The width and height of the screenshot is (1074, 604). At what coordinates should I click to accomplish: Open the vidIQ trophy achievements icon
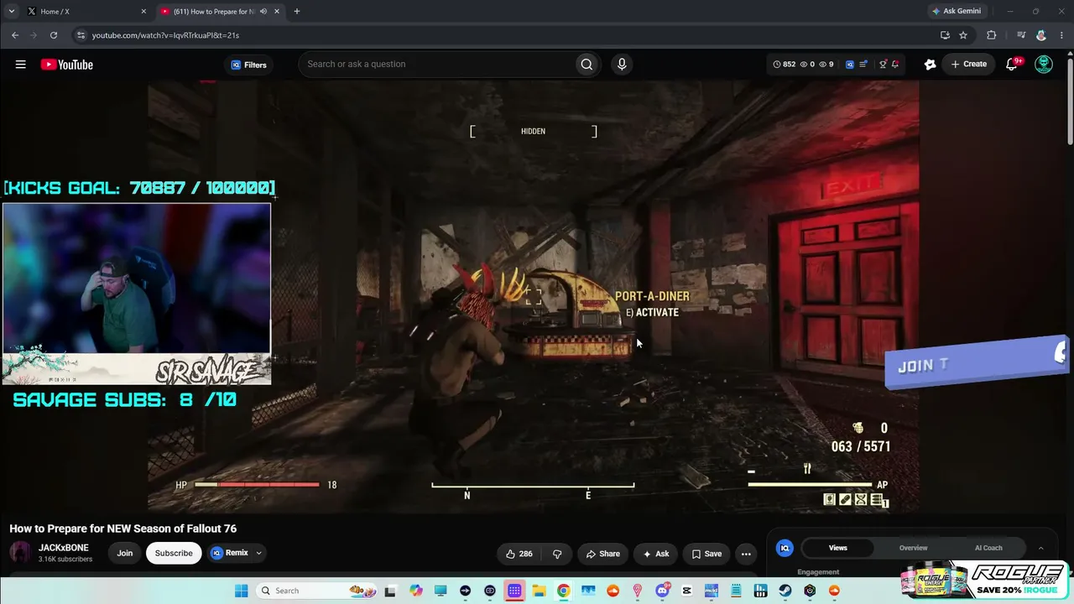tap(883, 65)
